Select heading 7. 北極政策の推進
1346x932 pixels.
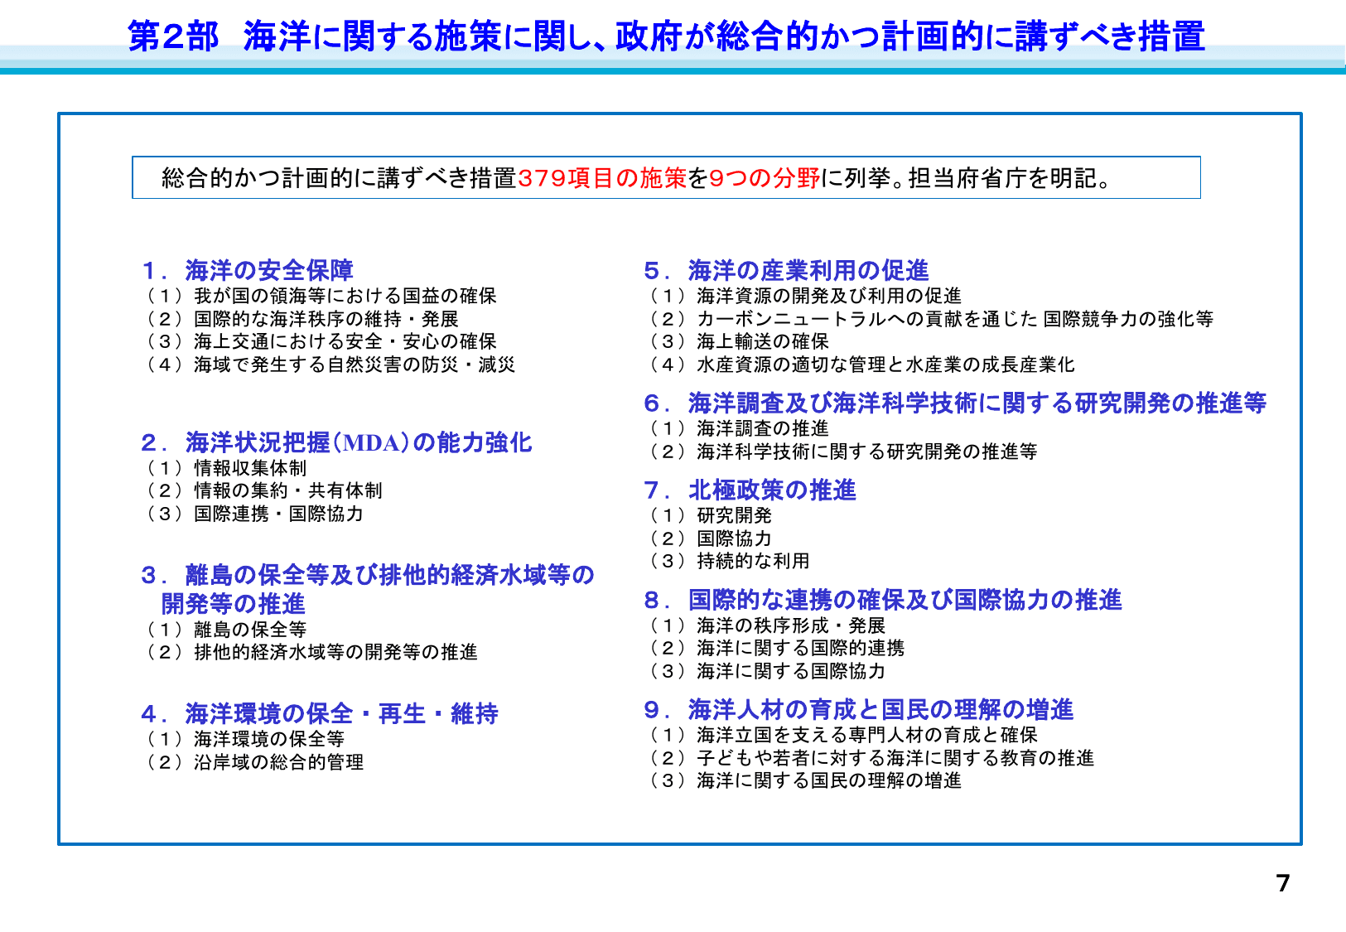(750, 490)
